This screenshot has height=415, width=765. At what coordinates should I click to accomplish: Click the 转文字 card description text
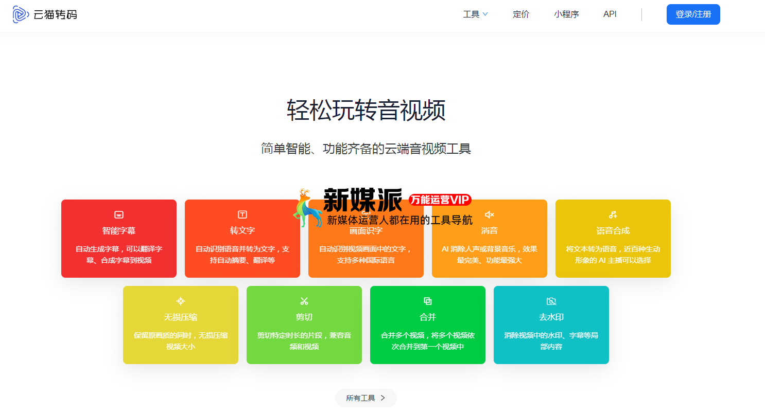242,255
